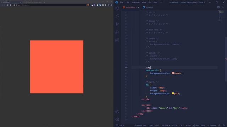Image resolution: width=227 pixels, height=127 pixels.
Task: Click the tomato color swatch
Action: coord(173,73)
